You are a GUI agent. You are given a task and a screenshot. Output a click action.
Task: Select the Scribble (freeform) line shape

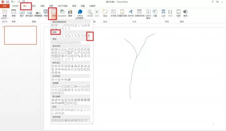click(x=89, y=36)
